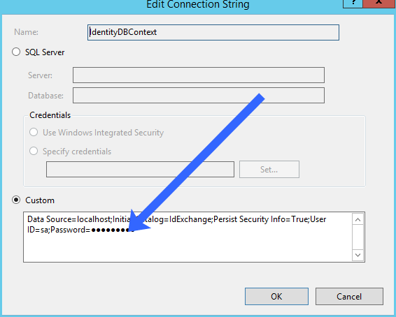Click the Cancel button
The image size is (396, 317).
click(x=349, y=296)
